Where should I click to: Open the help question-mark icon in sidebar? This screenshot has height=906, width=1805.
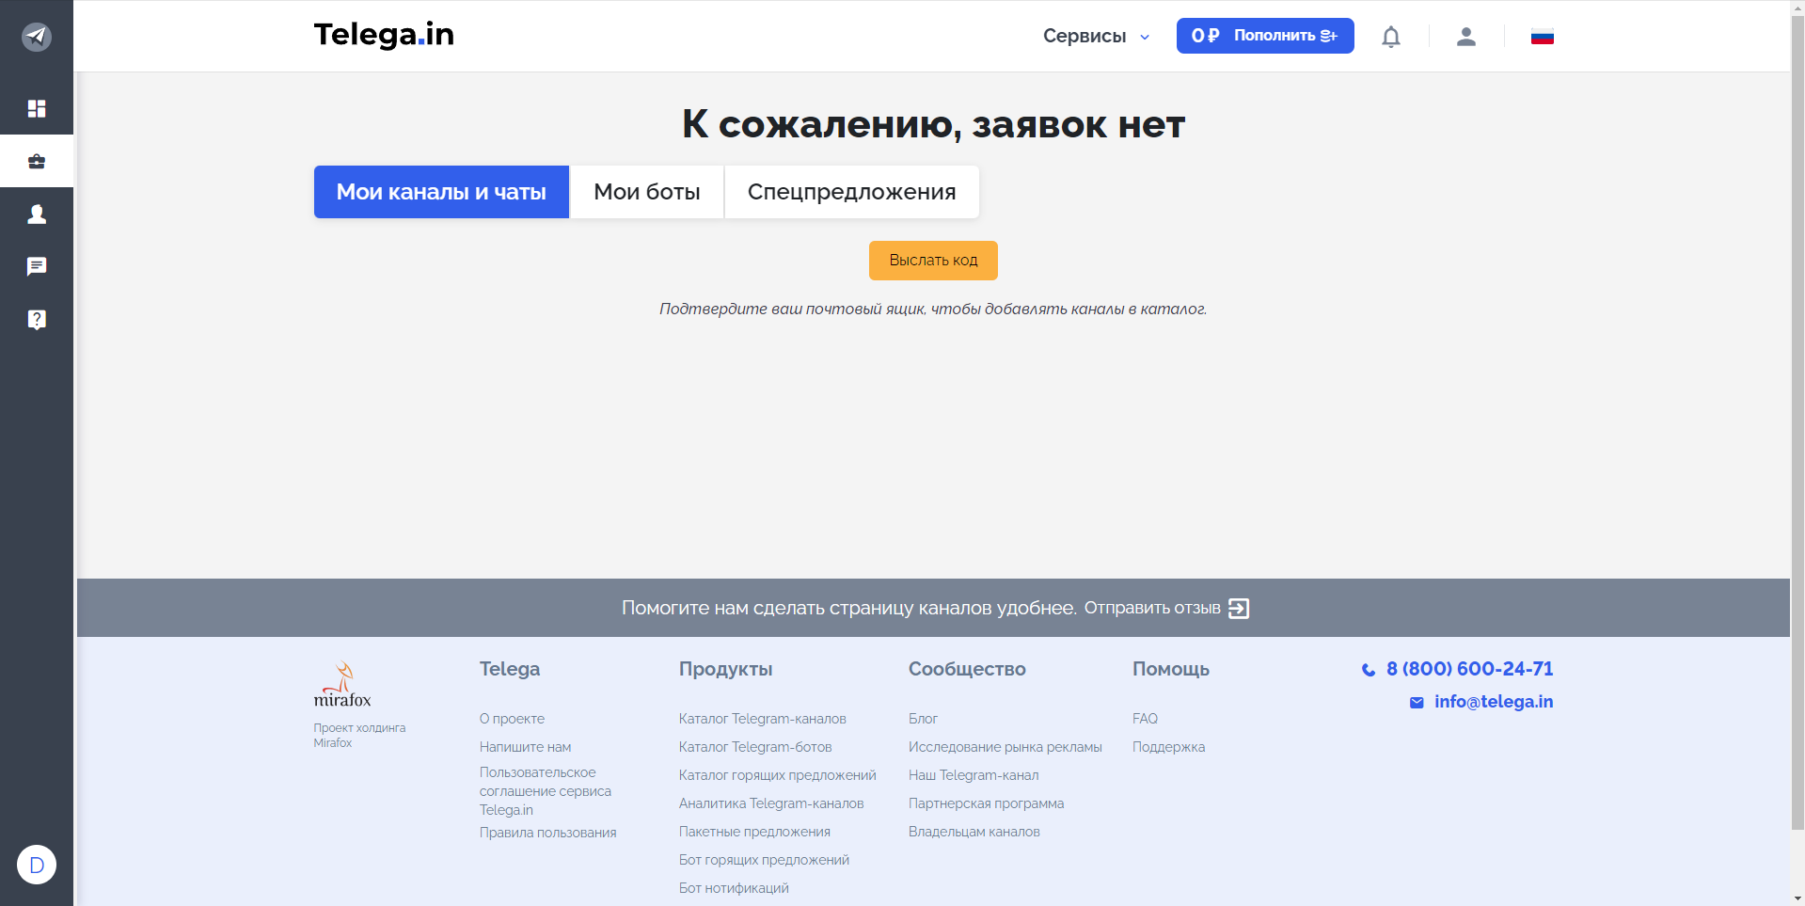tap(37, 320)
